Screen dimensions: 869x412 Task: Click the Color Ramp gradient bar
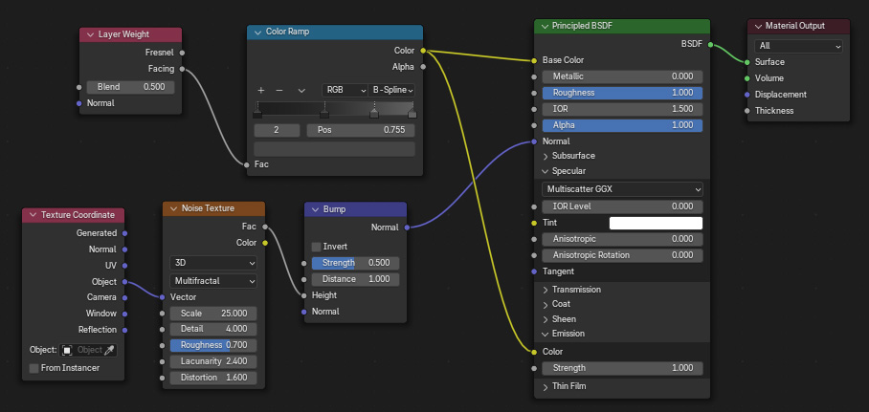(334, 107)
